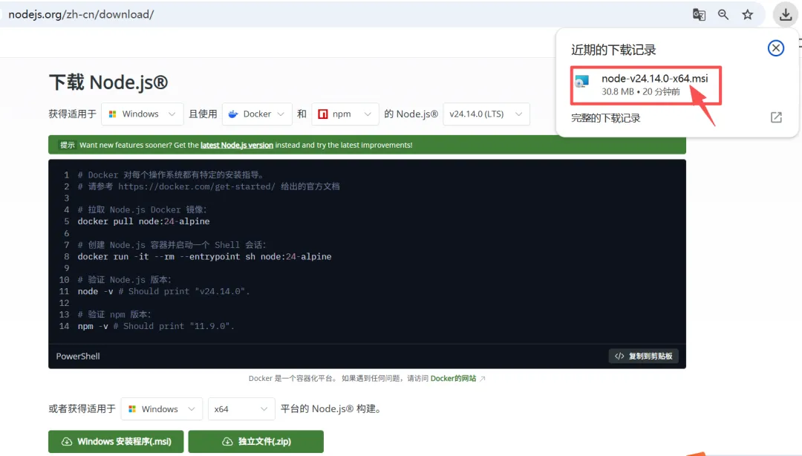Open the npm package manager dropdown
Viewport: 802px width, 456px height.
(345, 114)
